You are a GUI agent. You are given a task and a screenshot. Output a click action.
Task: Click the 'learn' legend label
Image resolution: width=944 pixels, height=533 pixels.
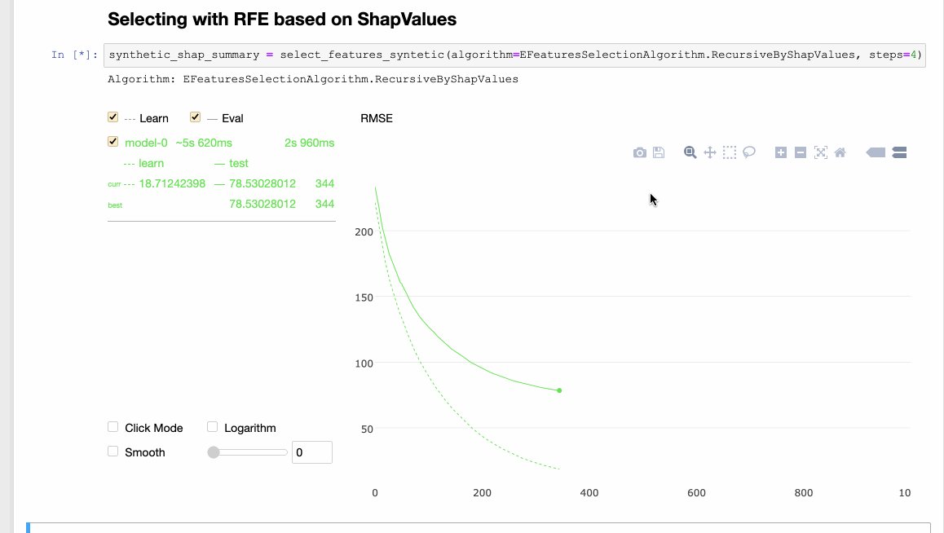tap(151, 163)
